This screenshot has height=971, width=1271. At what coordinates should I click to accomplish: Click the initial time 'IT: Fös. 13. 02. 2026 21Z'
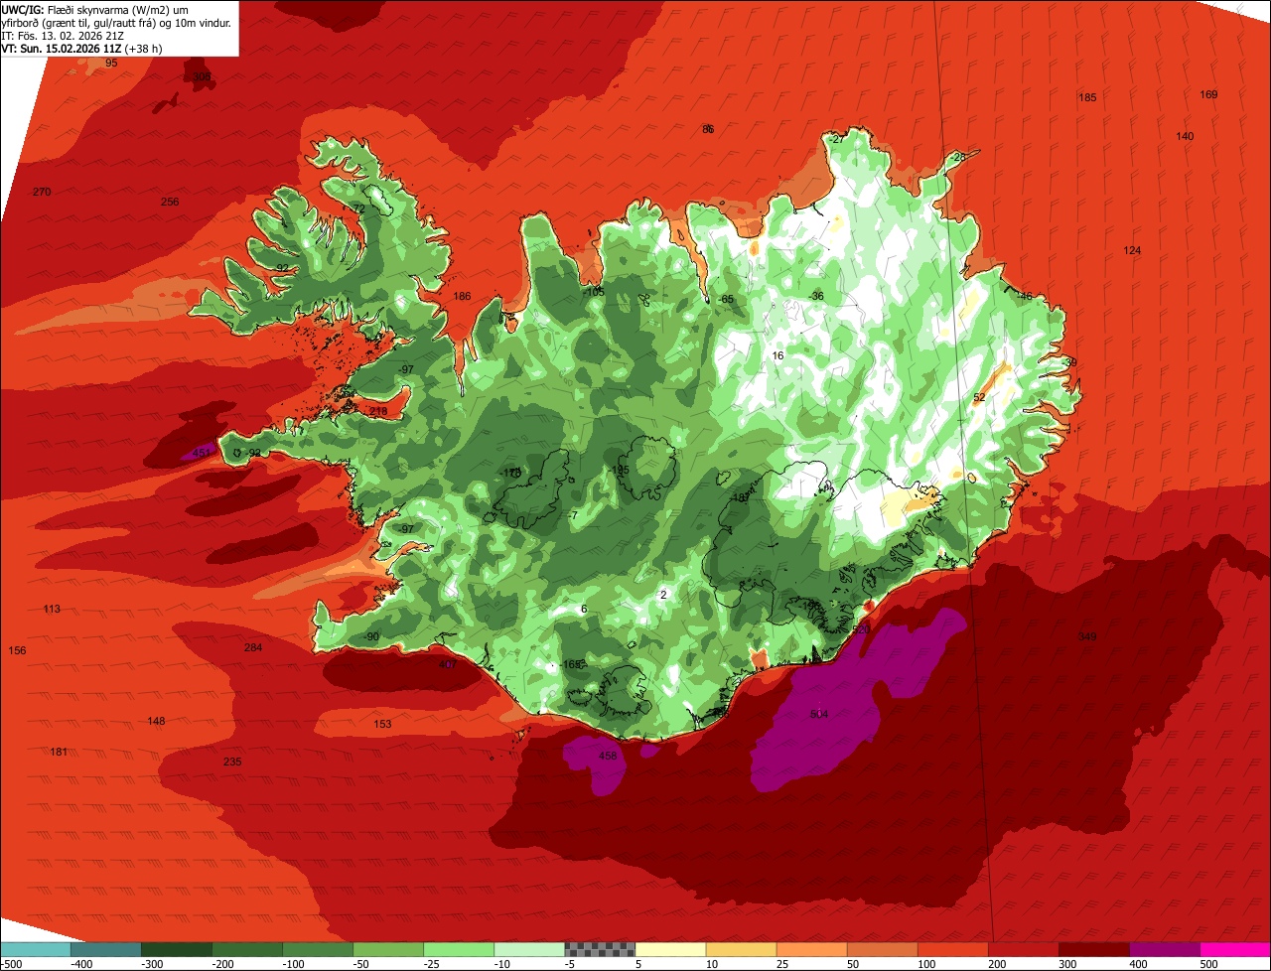[x=63, y=36]
